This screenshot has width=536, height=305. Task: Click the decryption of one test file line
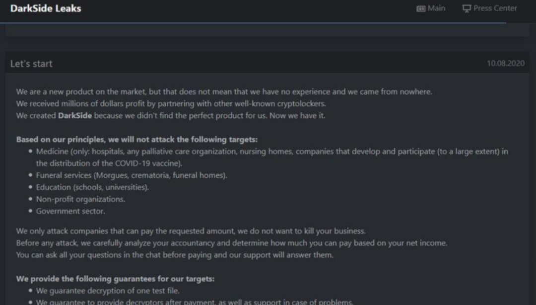click(108, 291)
